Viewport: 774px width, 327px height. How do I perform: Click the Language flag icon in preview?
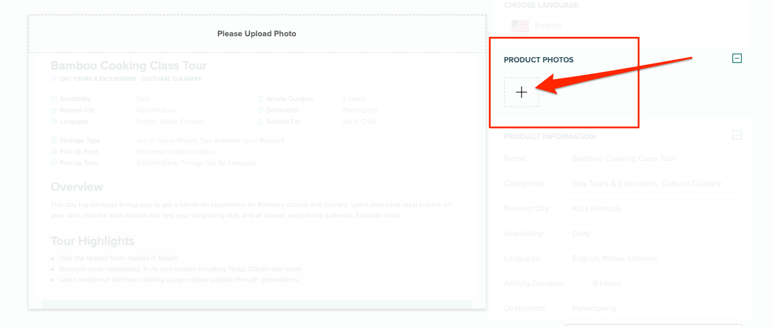tap(54, 122)
